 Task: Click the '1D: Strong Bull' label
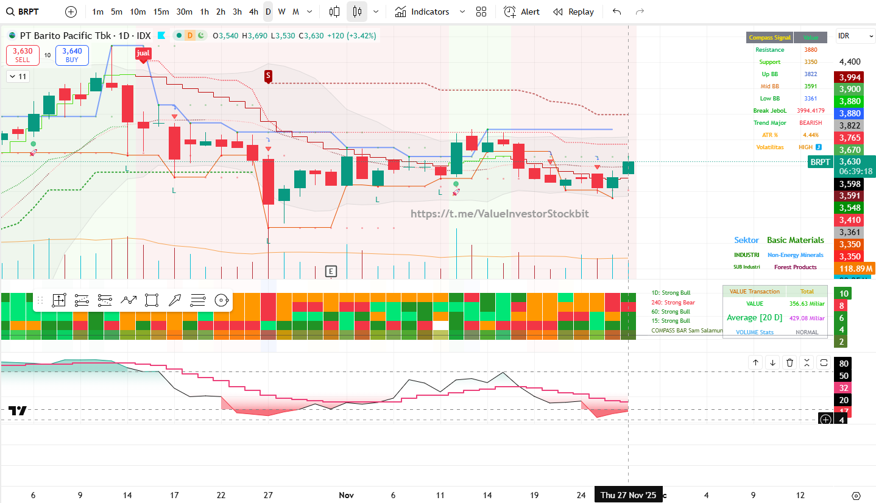[x=671, y=293]
